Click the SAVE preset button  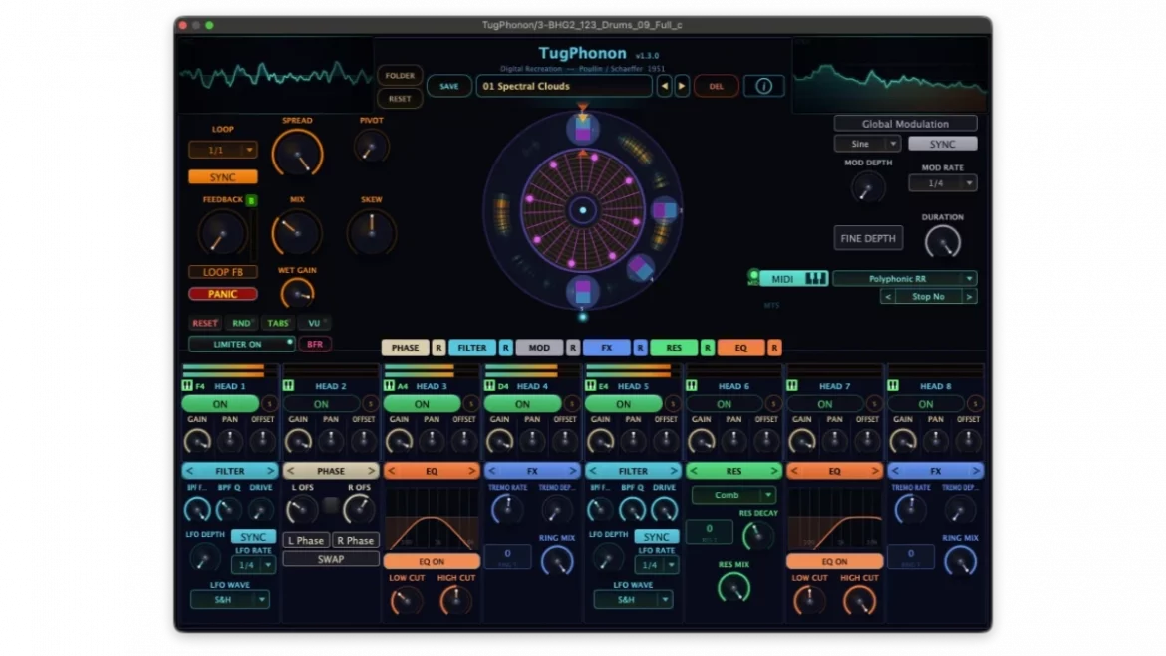[448, 86]
